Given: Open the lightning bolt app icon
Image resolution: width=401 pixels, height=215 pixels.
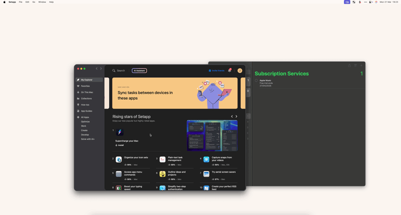Looking at the screenshot, I should coord(120,132).
